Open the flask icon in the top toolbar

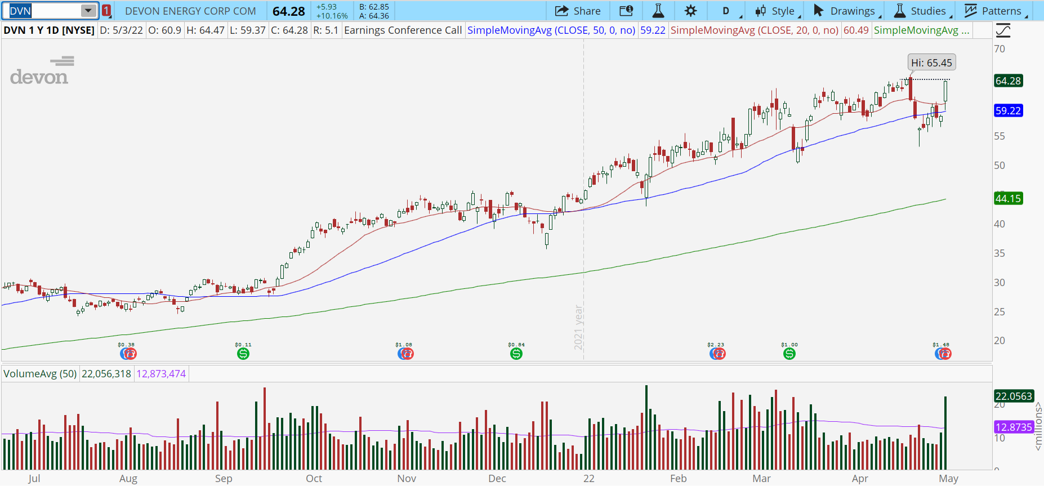coord(658,11)
